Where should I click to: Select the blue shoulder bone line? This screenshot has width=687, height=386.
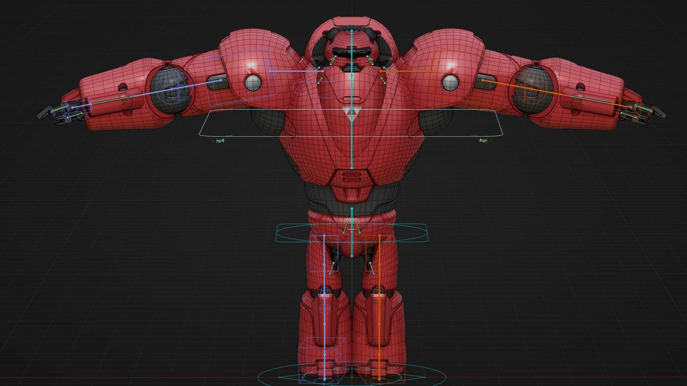296,71
